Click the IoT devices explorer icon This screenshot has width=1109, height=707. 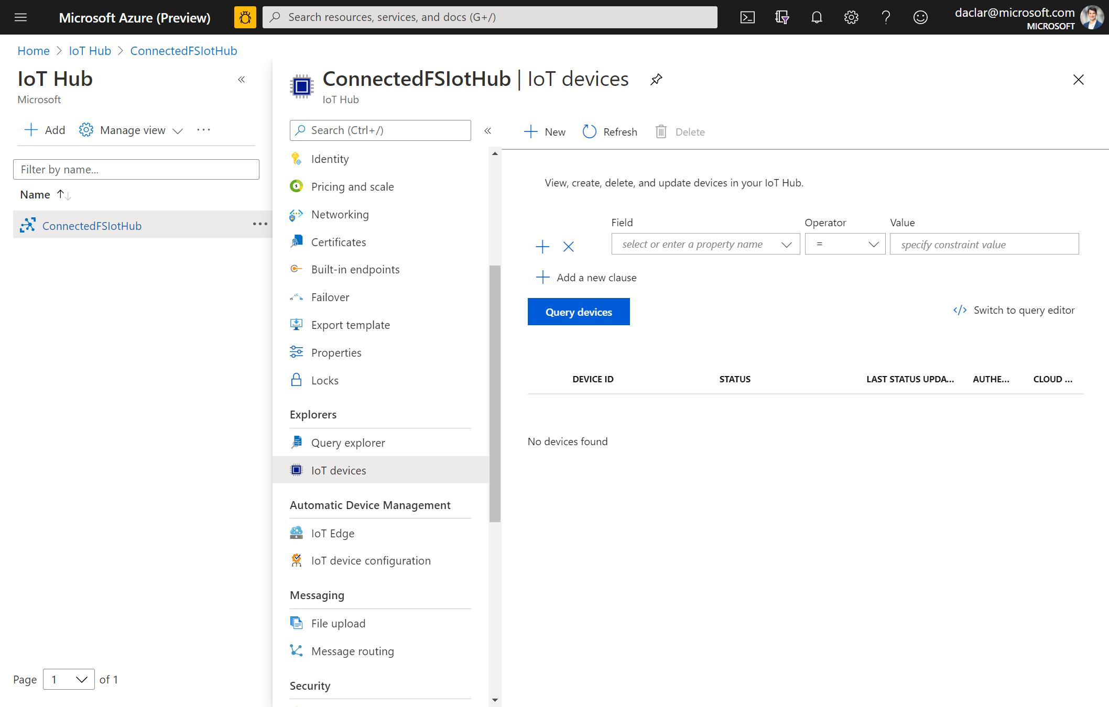pyautogui.click(x=296, y=469)
